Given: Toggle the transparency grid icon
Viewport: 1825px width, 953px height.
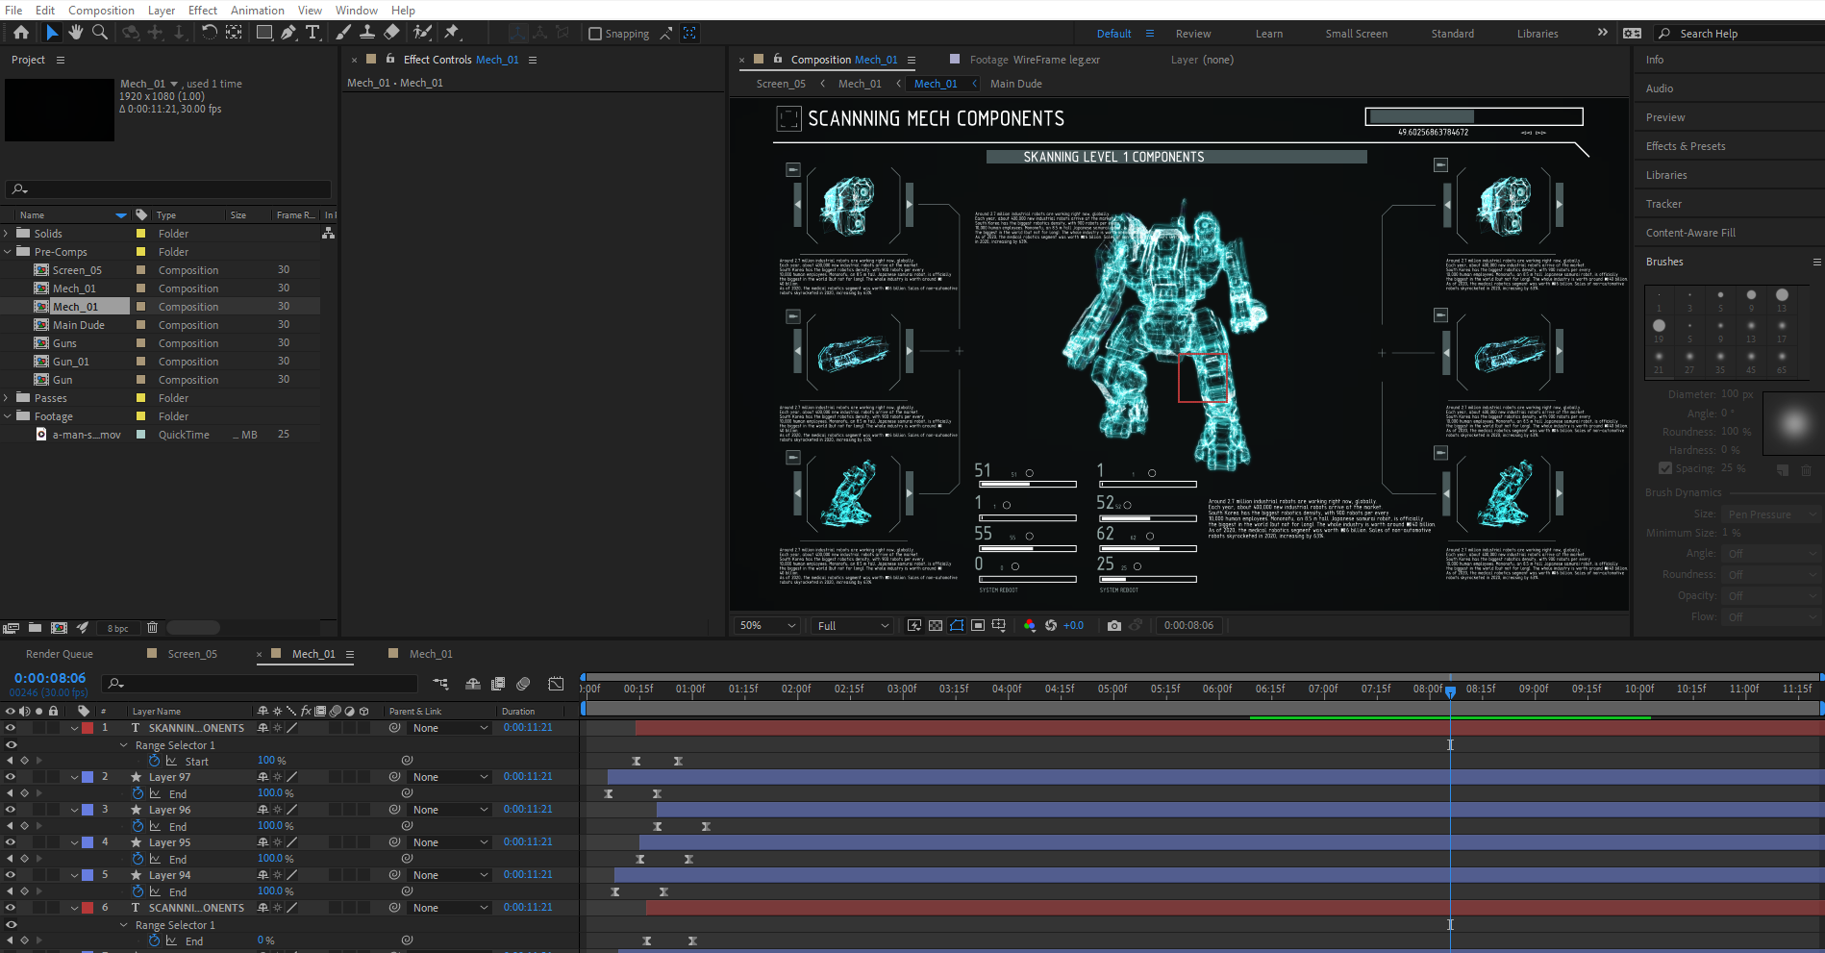Looking at the screenshot, I should (x=936, y=625).
